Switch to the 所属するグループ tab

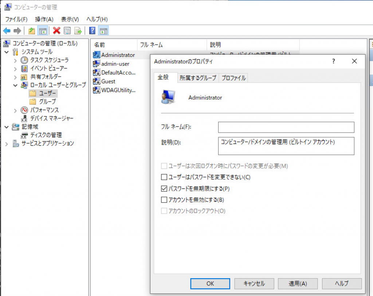click(x=198, y=78)
